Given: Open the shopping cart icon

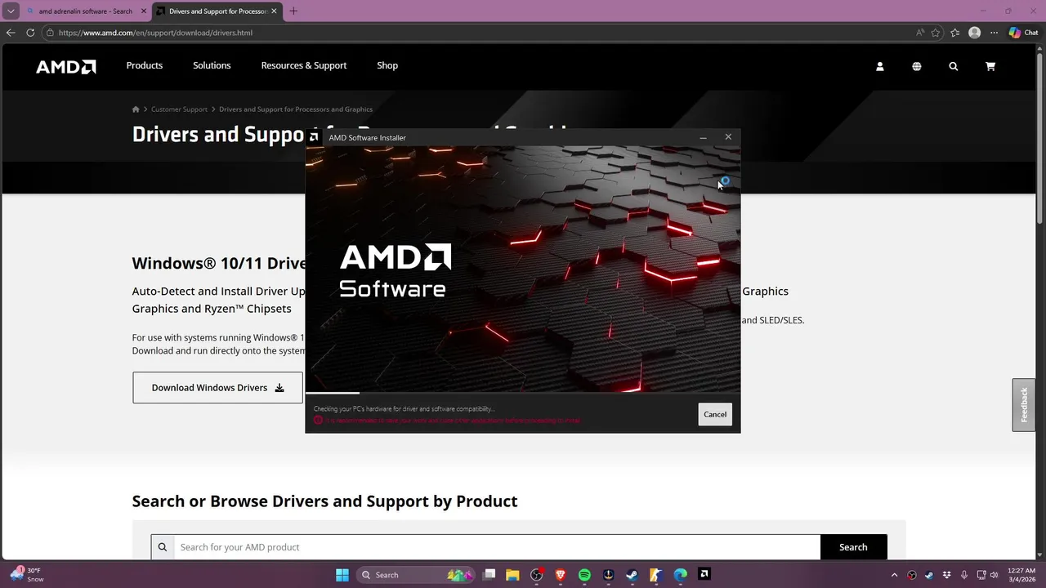Looking at the screenshot, I should click(990, 66).
